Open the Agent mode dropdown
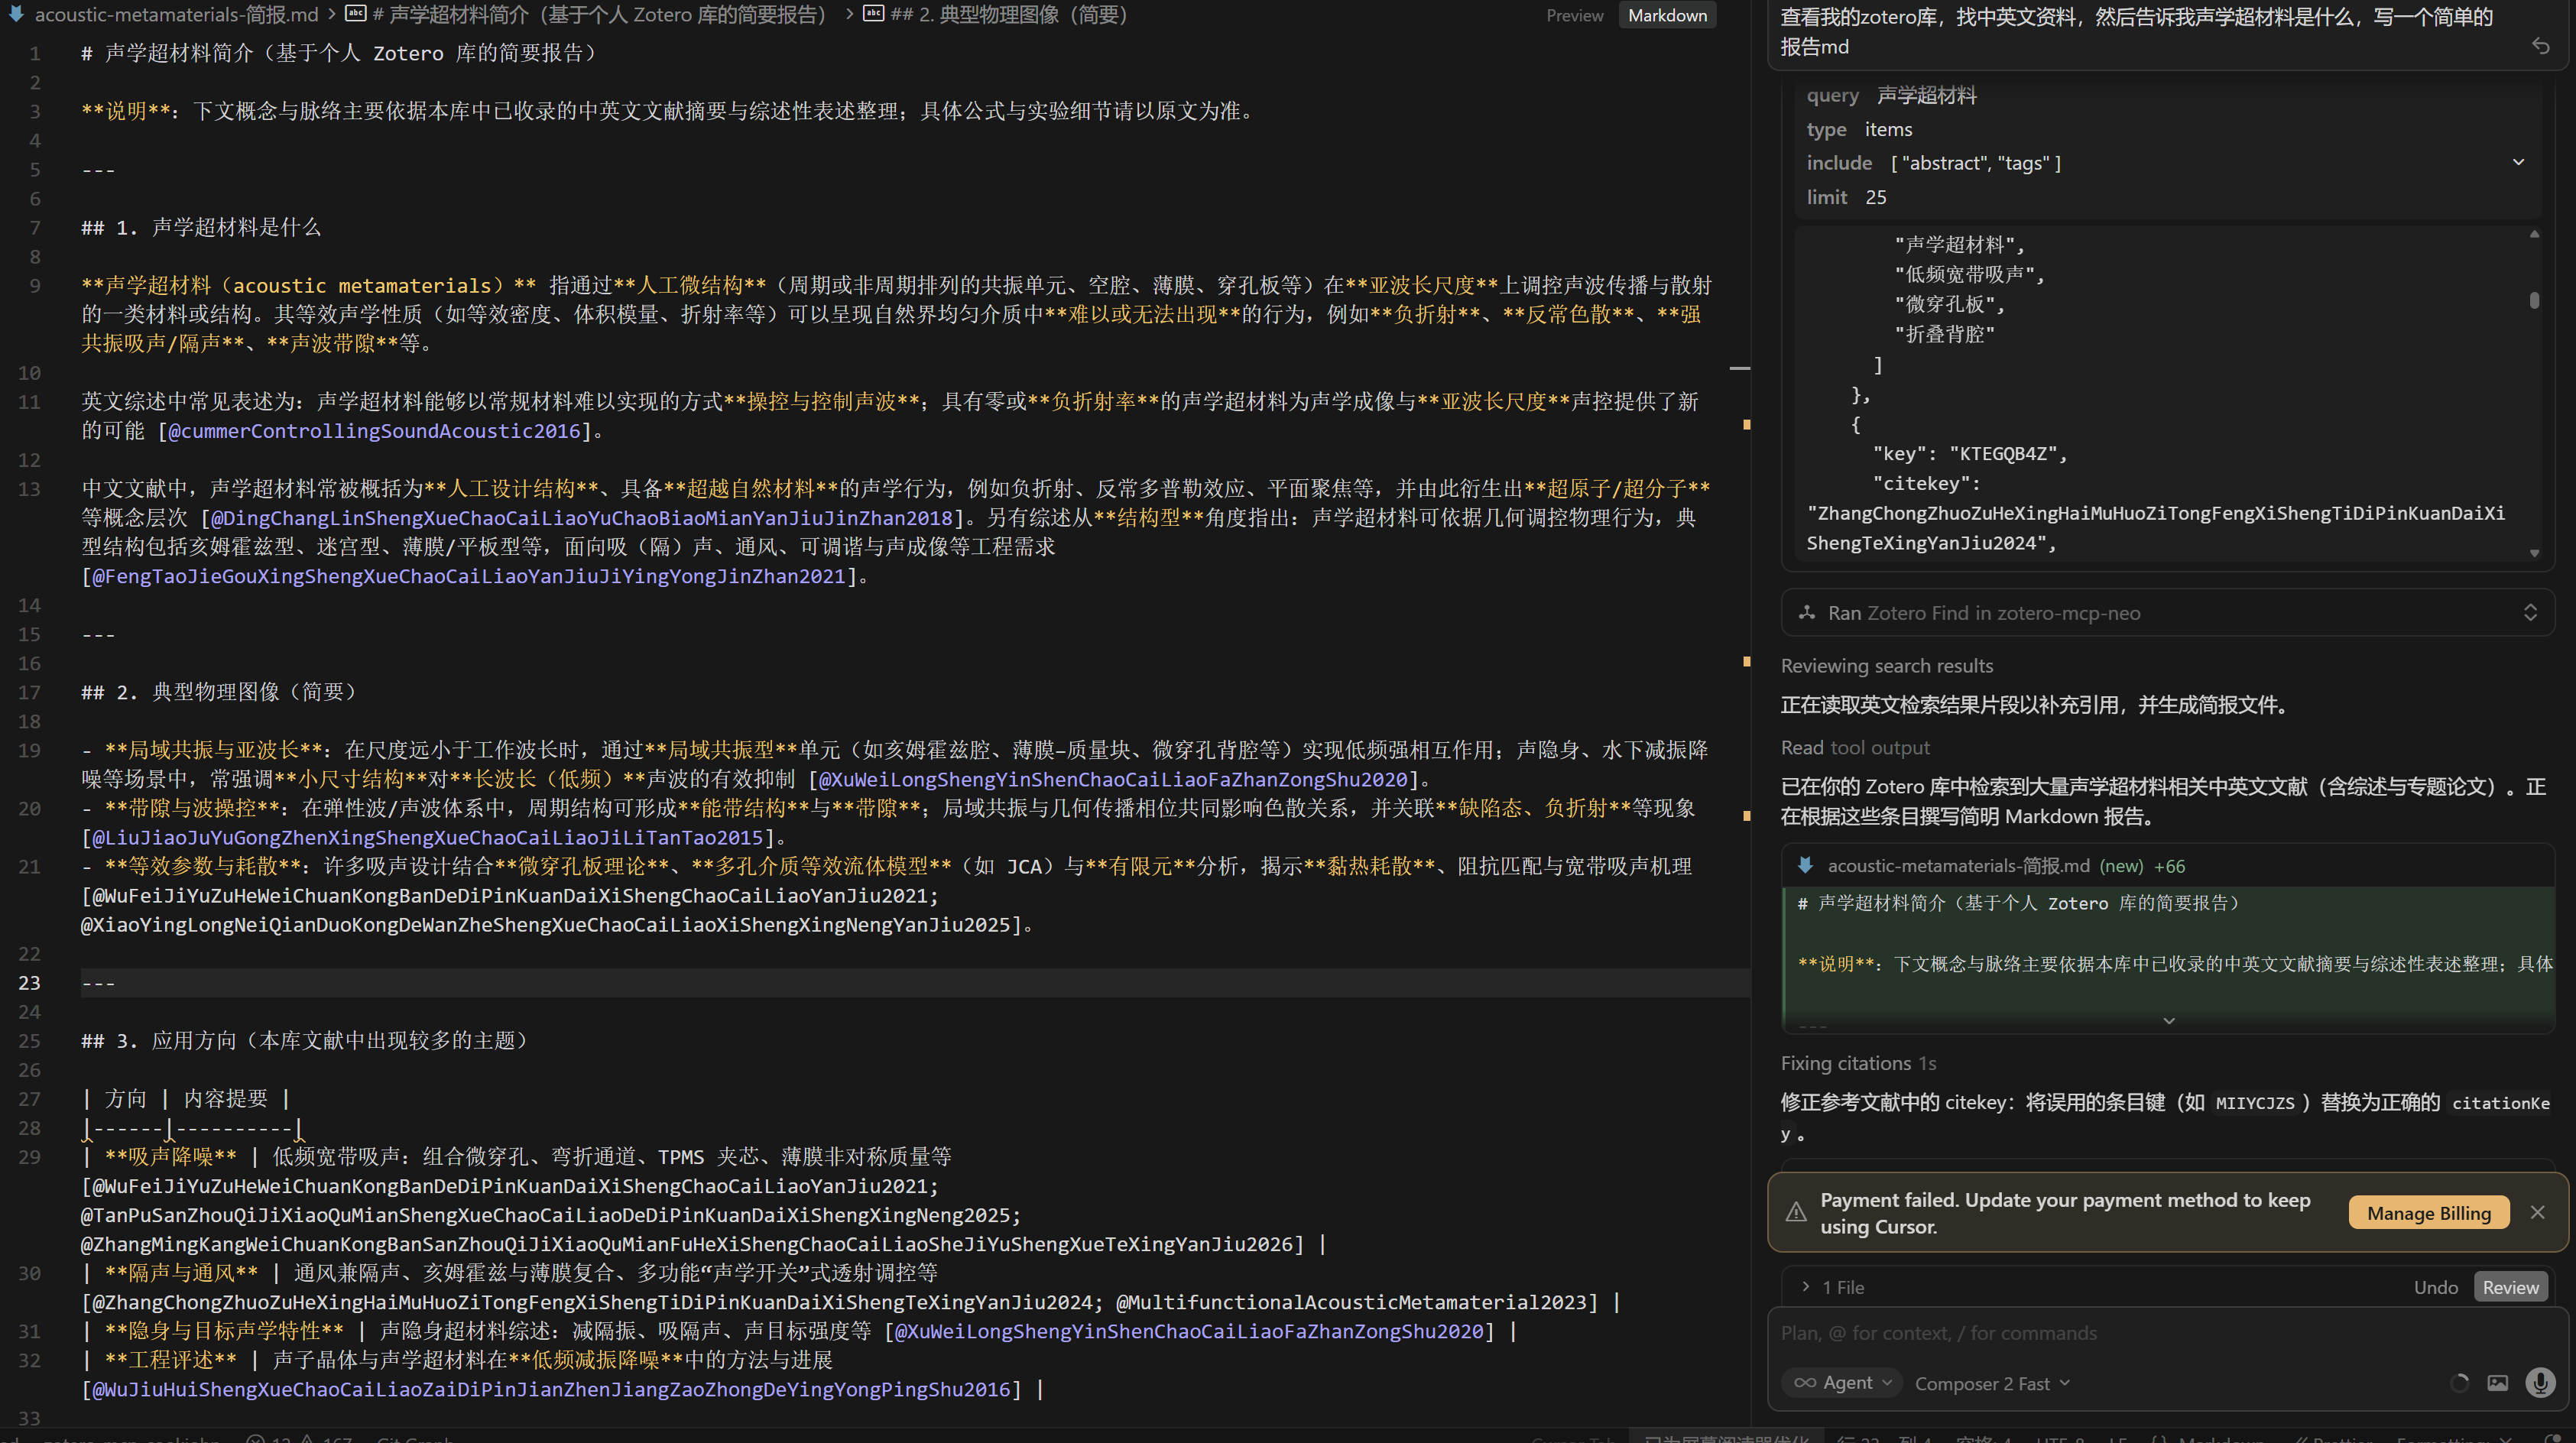 point(1843,1383)
